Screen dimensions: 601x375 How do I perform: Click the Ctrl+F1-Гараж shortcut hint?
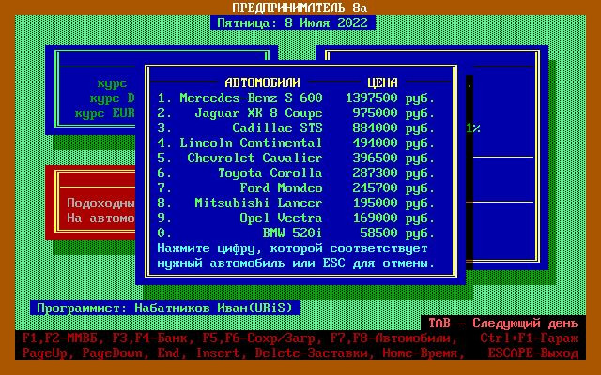(529, 337)
